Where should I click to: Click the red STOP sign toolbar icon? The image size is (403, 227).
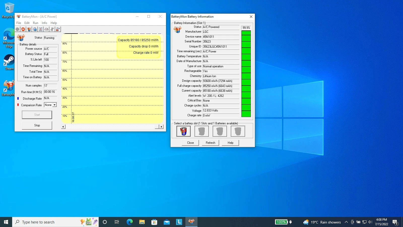[23, 29]
